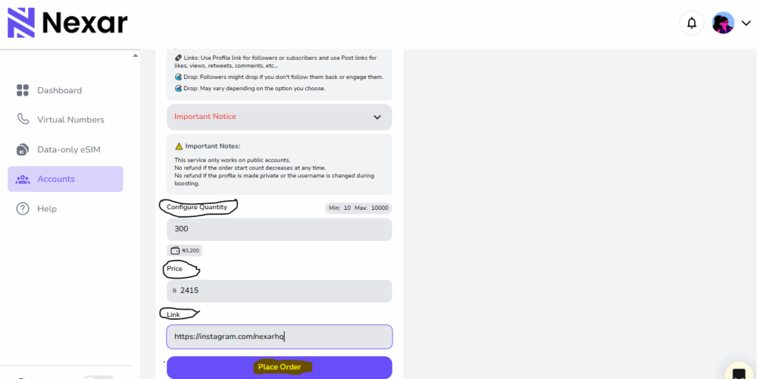
Task: Expand the Important Notice chevron
Action: 377,117
